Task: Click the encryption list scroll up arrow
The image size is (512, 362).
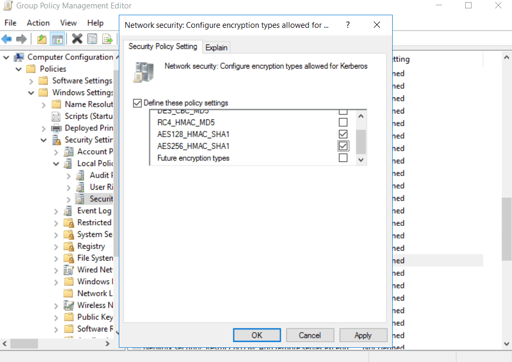Action: (x=361, y=116)
